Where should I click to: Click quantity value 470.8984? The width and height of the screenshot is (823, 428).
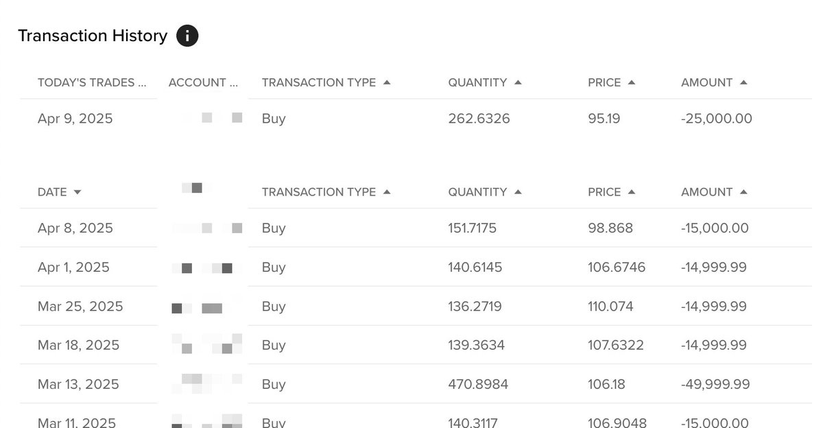[478, 384]
